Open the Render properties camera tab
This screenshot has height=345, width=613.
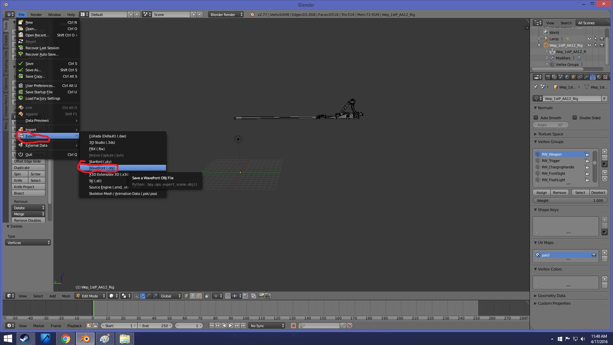[548, 77]
